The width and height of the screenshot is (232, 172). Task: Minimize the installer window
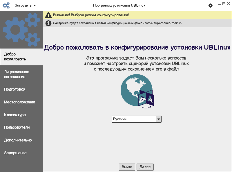point(220,4)
